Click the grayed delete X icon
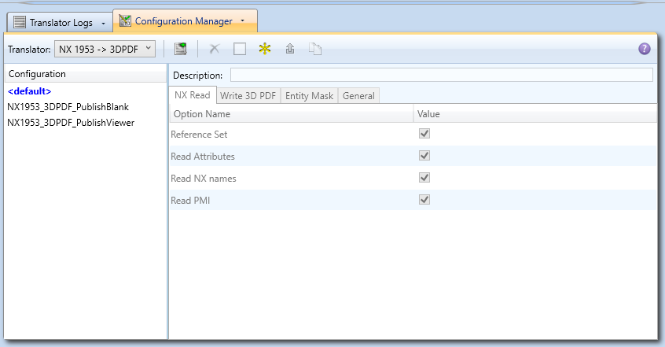The image size is (665, 347). [x=214, y=49]
